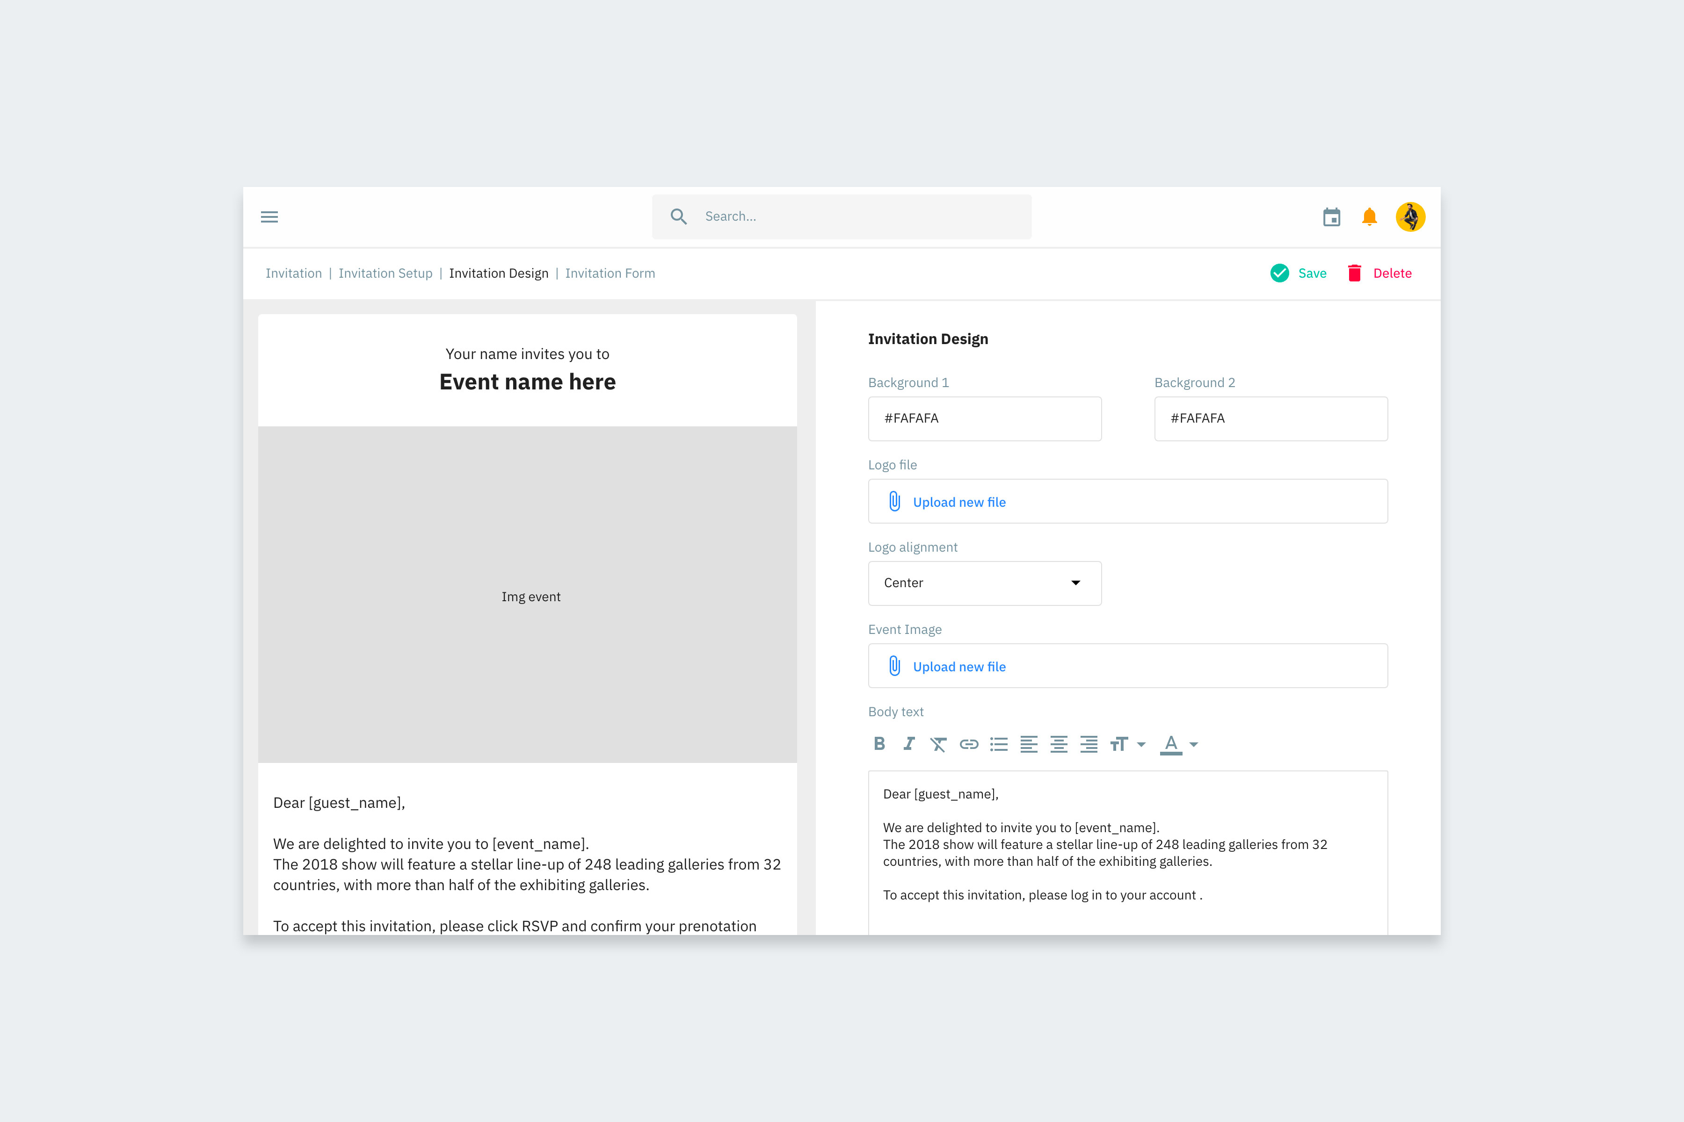Click the font size icon
This screenshot has width=1684, height=1122.
pos(1119,744)
